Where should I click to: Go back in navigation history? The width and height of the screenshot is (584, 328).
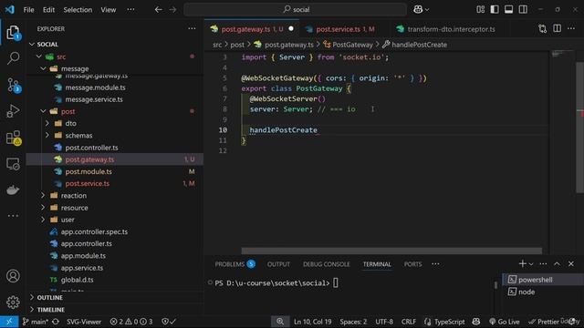pyautogui.click(x=158, y=10)
